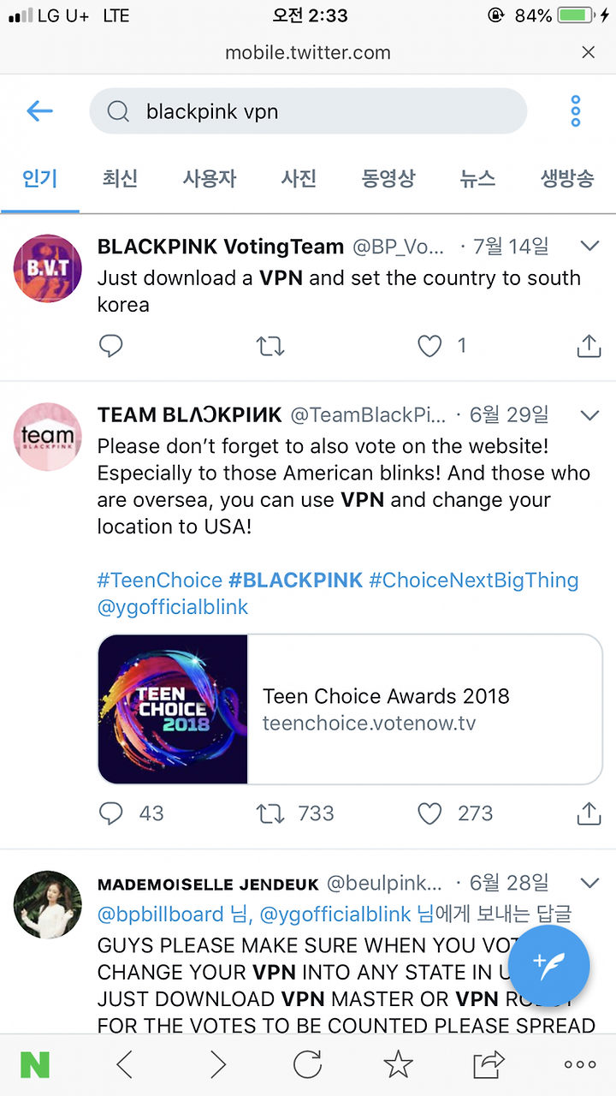Share the BLACKPINK VotingTeam tweet
This screenshot has height=1096, width=616.
pos(589,346)
